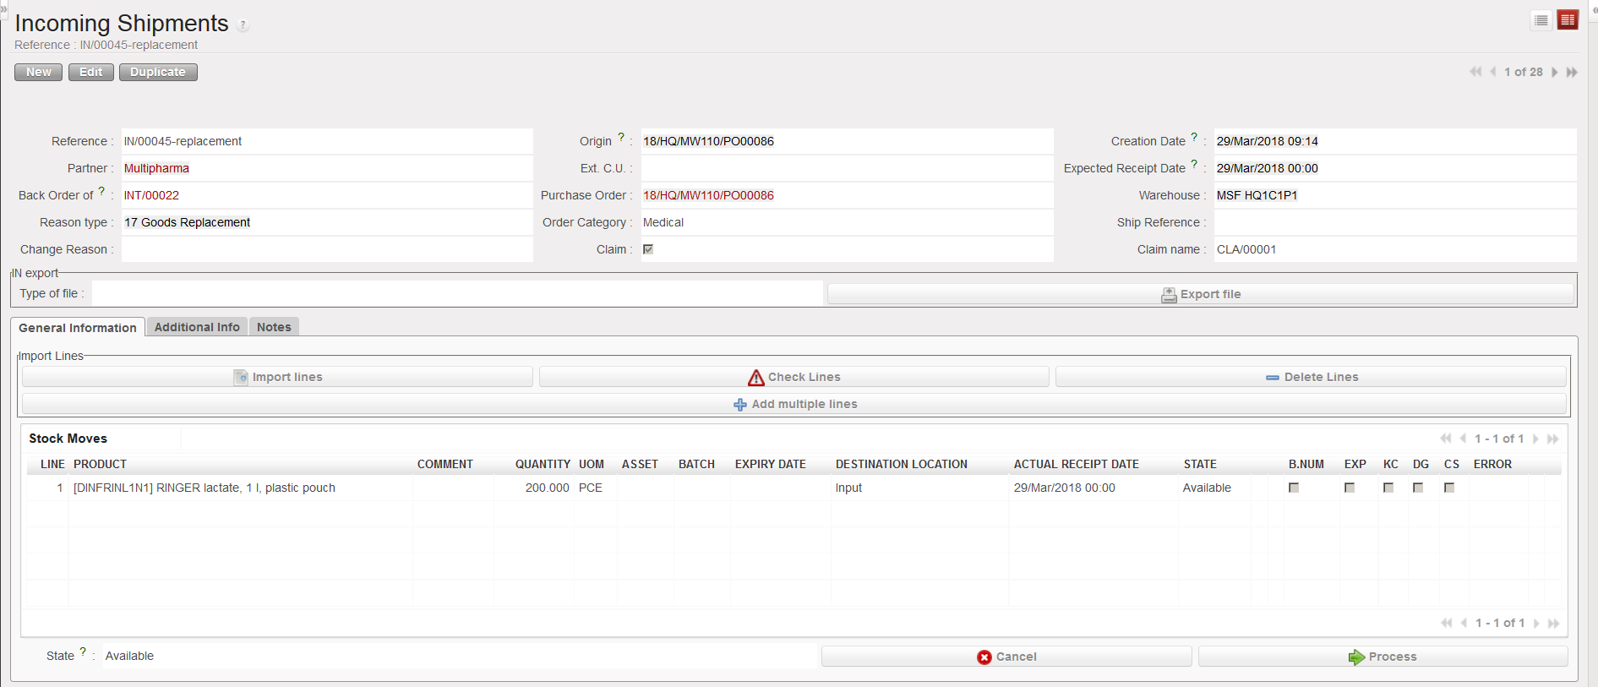Open purchase order 18/HQ/MW110/PO00086 link

[x=708, y=195]
